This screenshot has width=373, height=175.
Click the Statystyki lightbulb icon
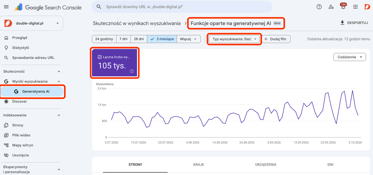pyautogui.click(x=6, y=48)
